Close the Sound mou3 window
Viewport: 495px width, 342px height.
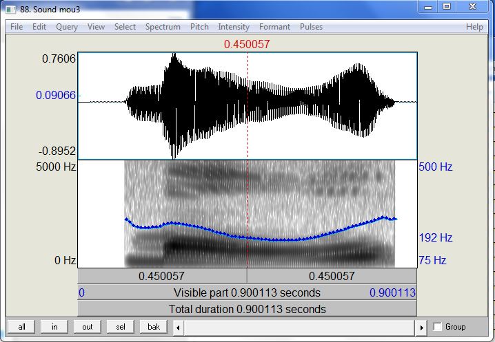point(472,7)
